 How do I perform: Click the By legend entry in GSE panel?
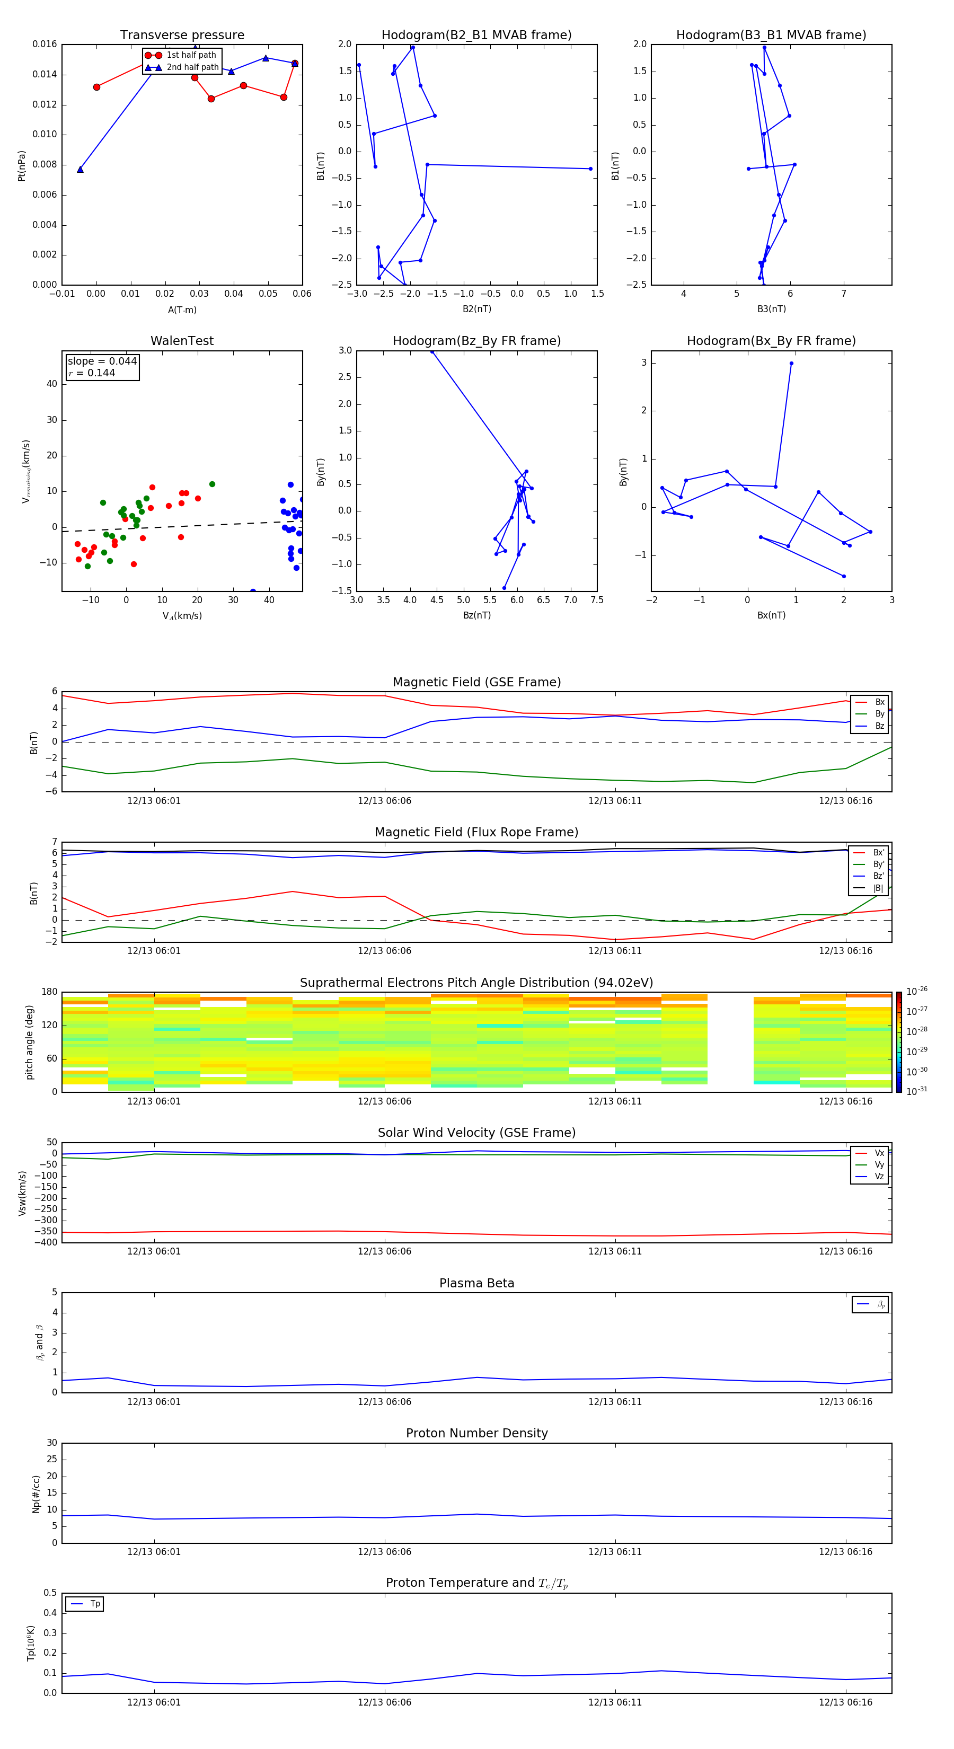[870, 713]
